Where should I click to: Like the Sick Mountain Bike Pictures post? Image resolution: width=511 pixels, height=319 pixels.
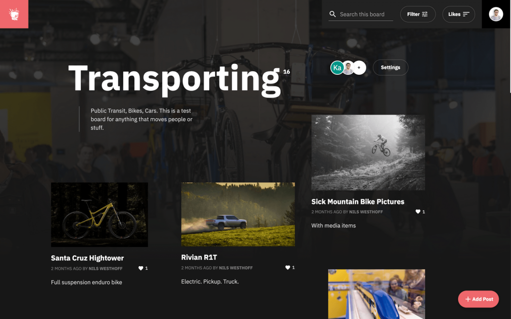coord(418,211)
